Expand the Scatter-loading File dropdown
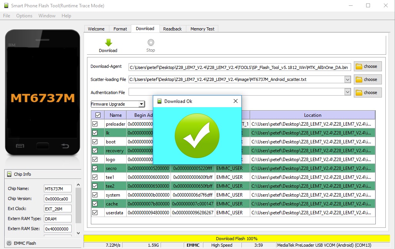The width and height of the screenshot is (395, 249). (x=348, y=79)
